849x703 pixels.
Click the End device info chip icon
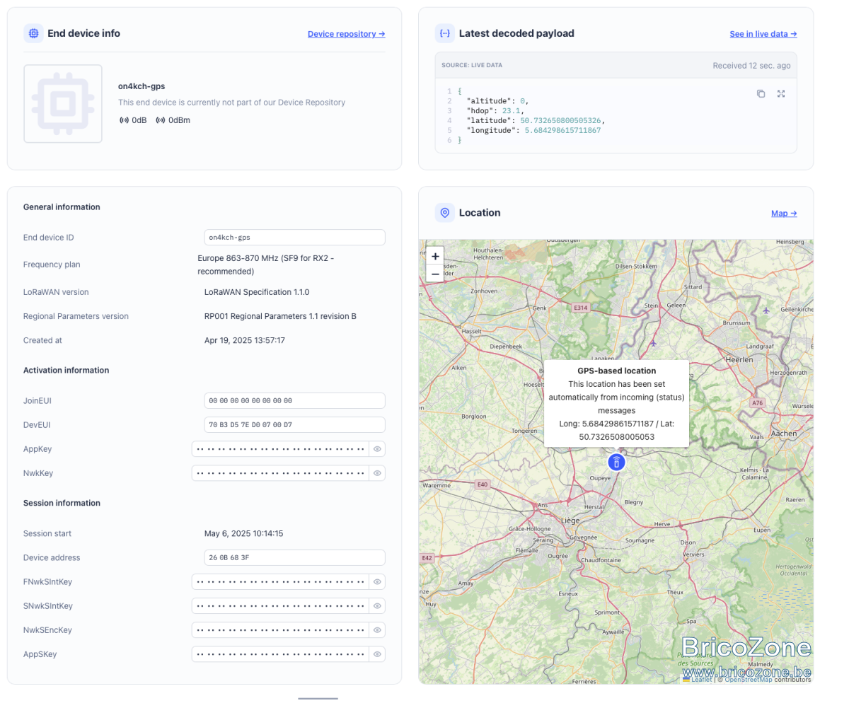point(33,33)
